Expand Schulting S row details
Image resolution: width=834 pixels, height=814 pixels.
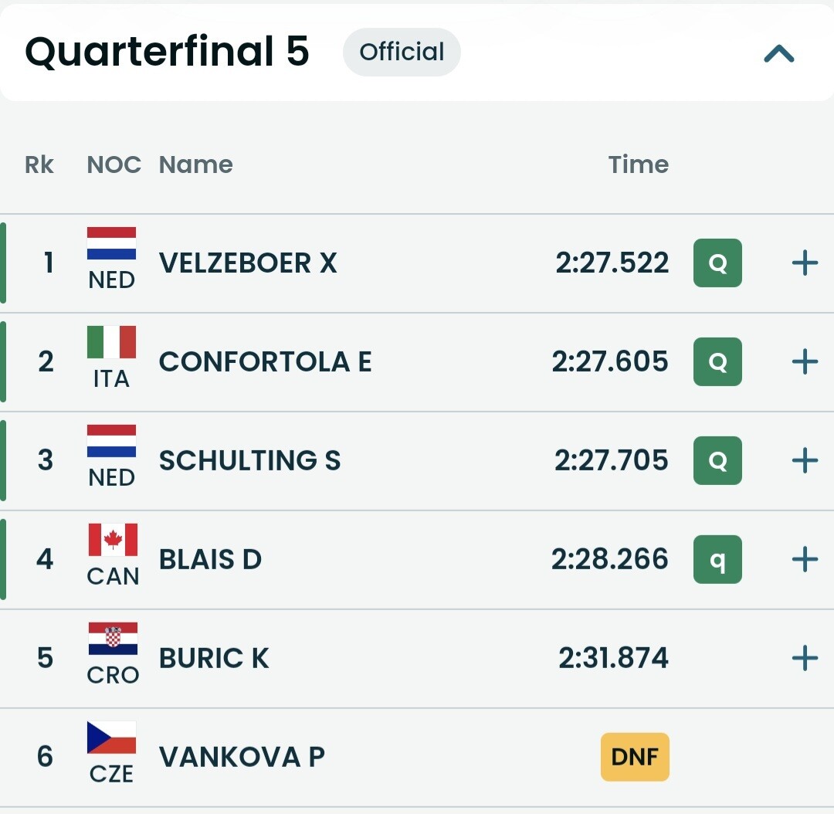[805, 460]
